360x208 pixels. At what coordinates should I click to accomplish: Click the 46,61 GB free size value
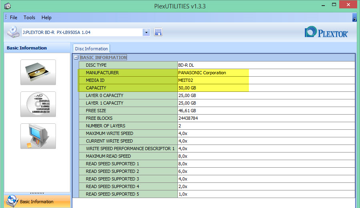pyautogui.click(x=187, y=111)
